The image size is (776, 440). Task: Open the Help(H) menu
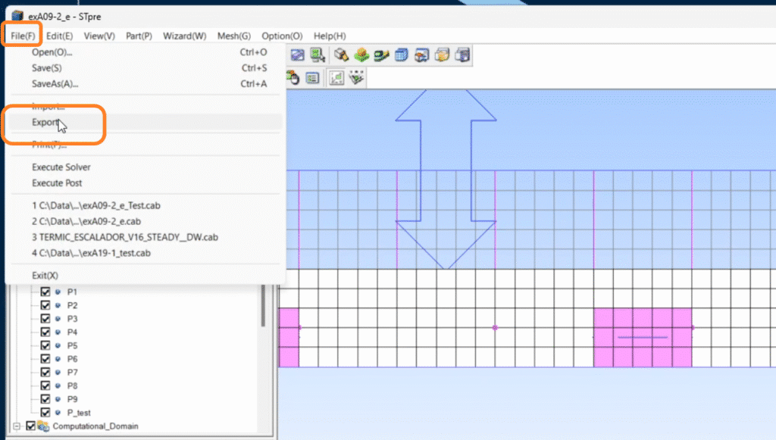pos(330,36)
